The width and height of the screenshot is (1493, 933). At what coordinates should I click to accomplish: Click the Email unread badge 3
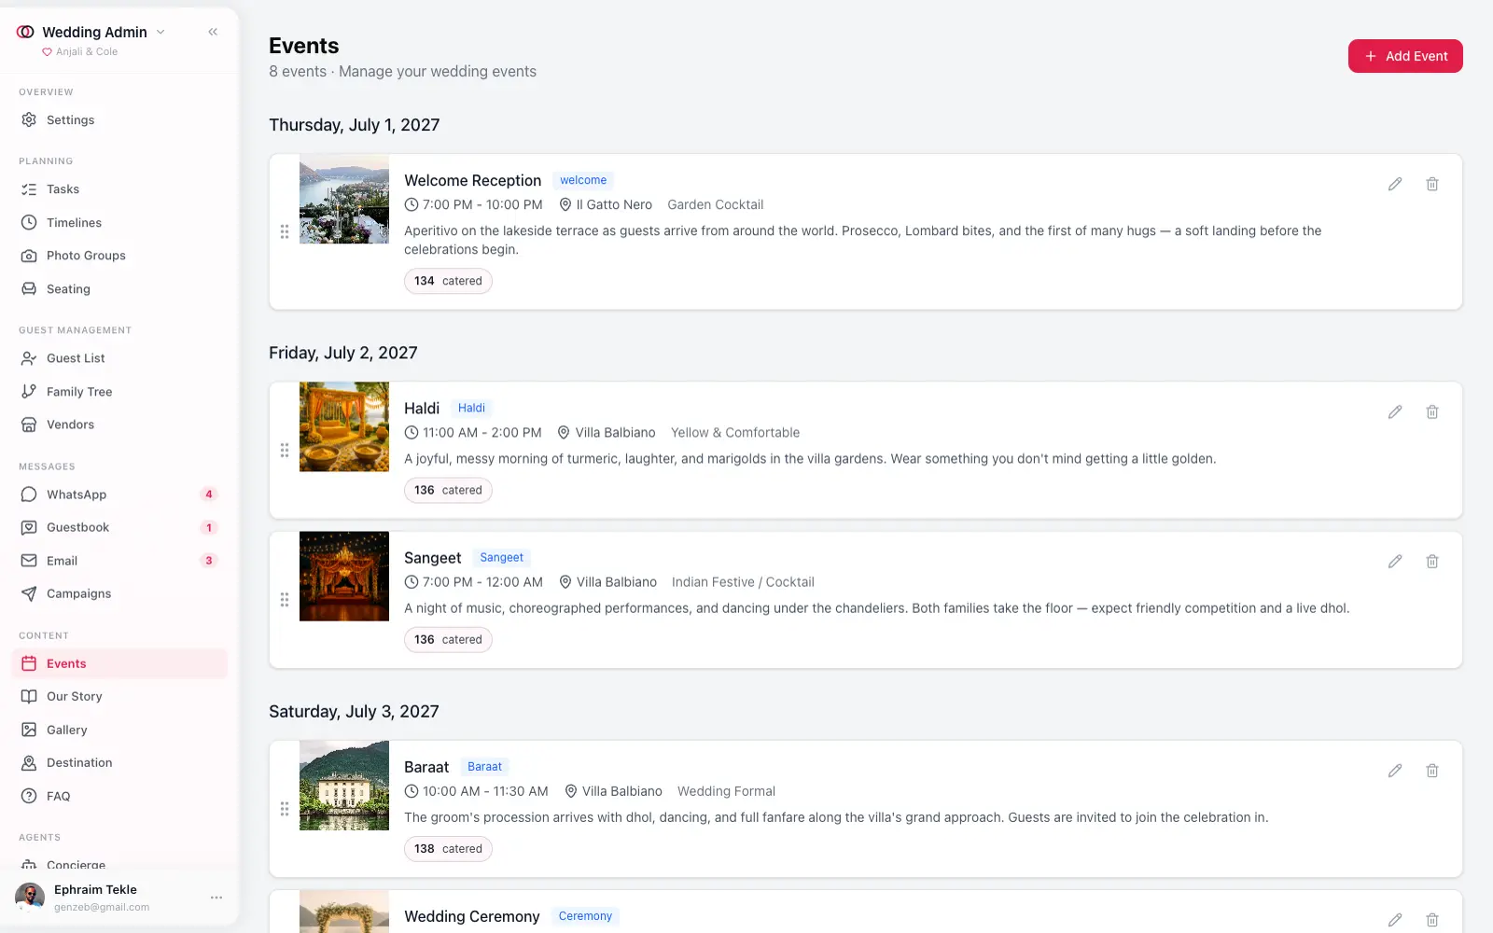pyautogui.click(x=209, y=561)
